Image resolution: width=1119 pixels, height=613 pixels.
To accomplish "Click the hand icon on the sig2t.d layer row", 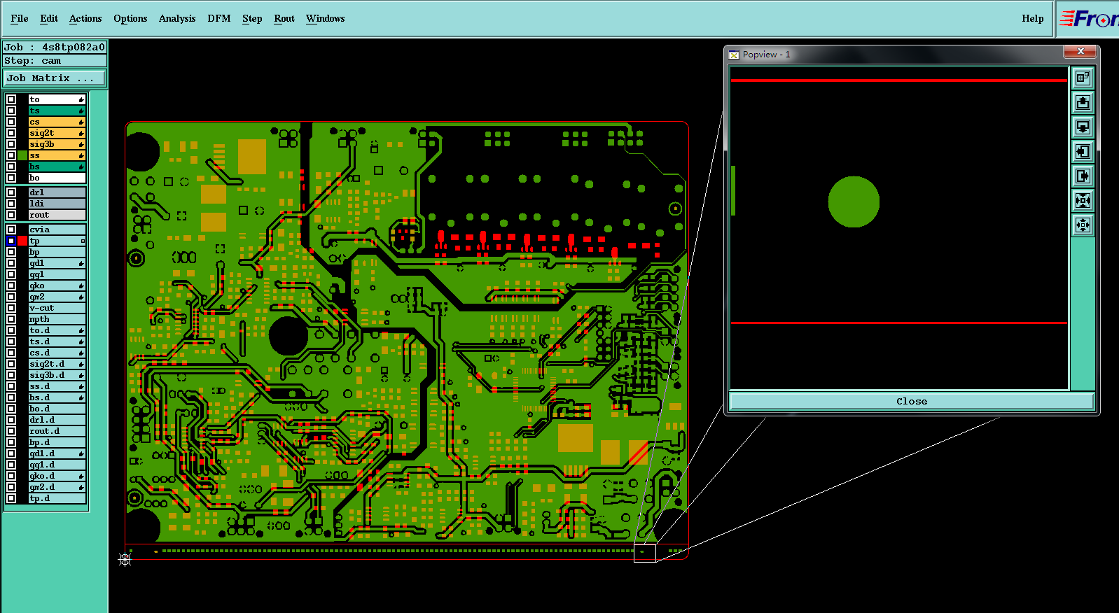I will tap(81, 364).
